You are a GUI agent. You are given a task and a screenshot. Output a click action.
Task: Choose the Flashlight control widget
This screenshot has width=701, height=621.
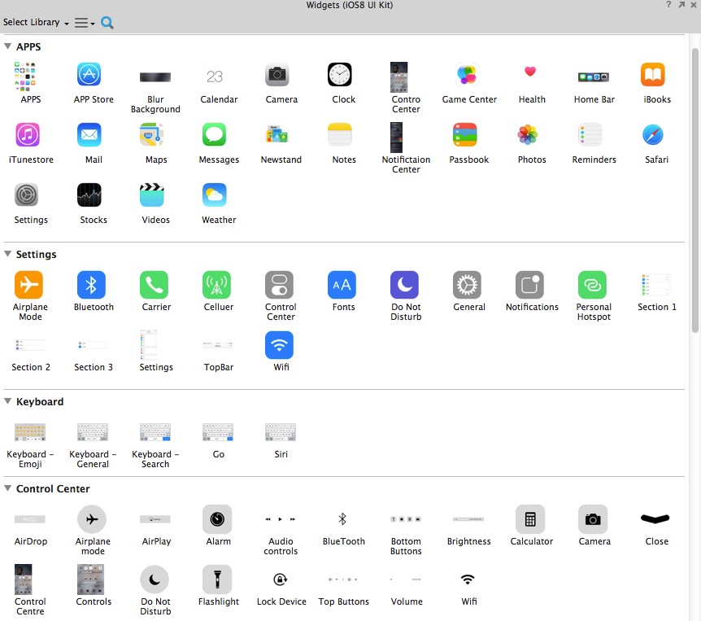tap(217, 579)
